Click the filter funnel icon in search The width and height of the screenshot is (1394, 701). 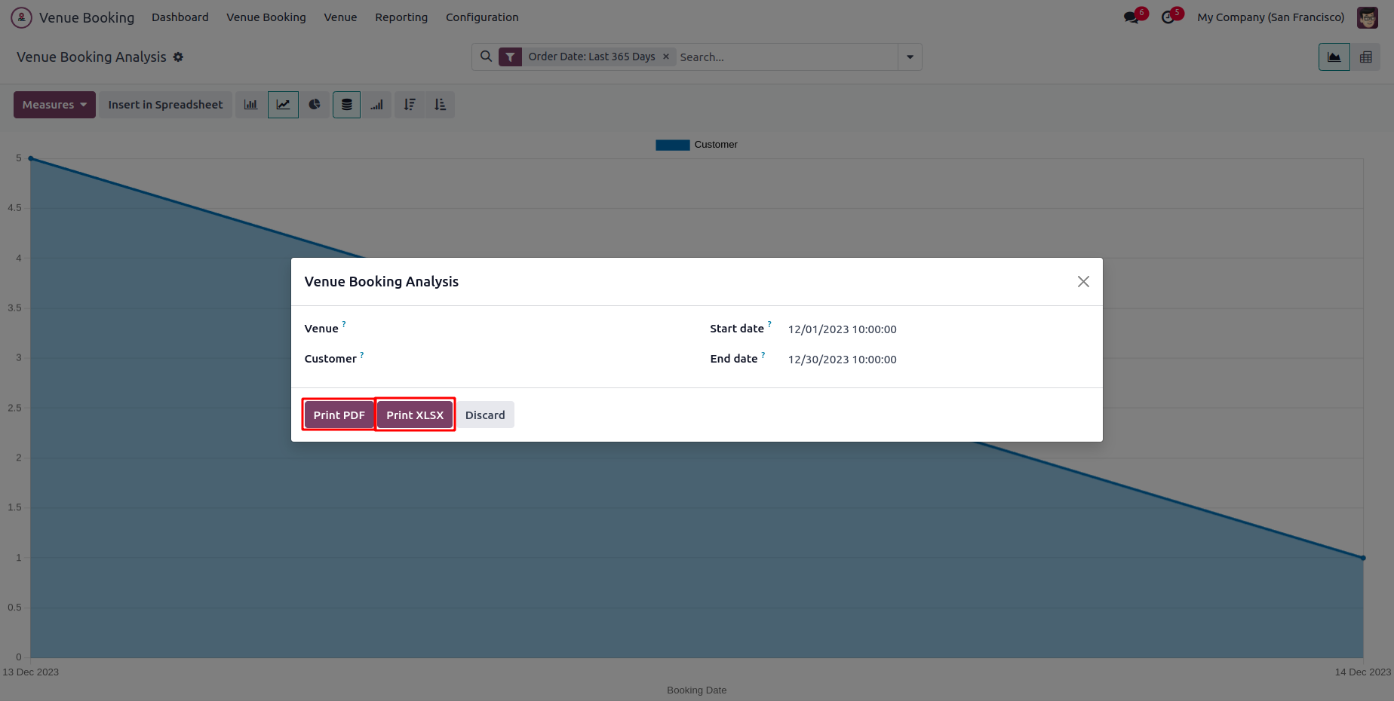[510, 57]
